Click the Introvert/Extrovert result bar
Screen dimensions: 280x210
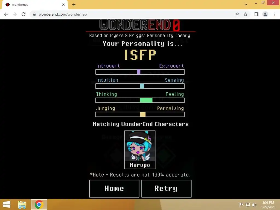[140, 72]
